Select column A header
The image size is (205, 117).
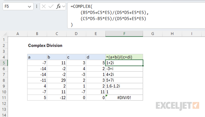[x=18, y=34]
